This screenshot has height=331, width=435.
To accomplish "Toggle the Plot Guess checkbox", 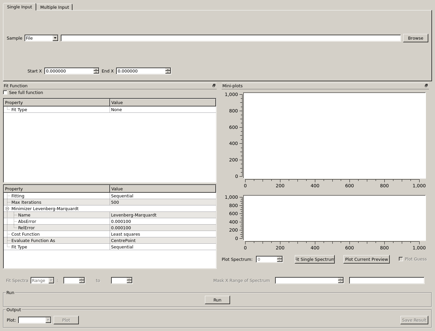I will pos(401,259).
